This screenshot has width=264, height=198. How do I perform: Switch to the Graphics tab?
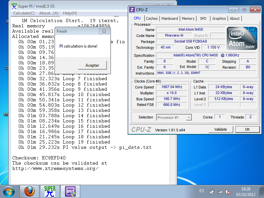coord(219,18)
